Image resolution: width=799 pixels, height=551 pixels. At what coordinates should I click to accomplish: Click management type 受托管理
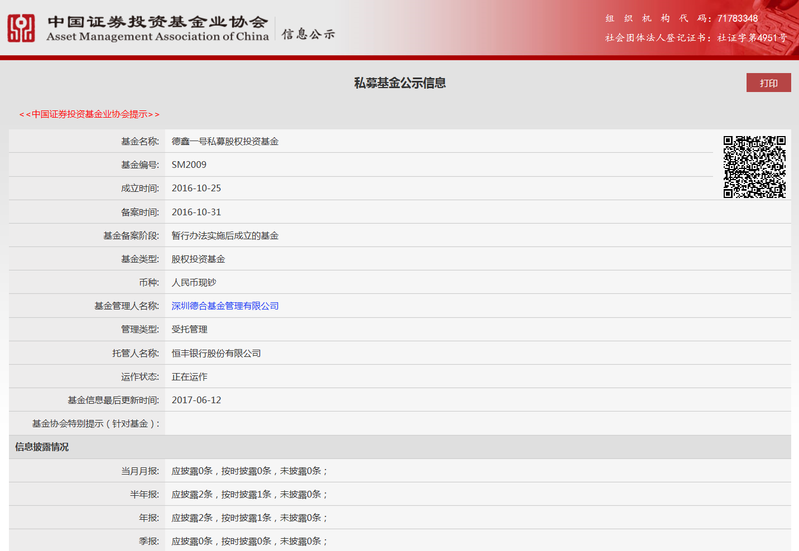coord(189,329)
